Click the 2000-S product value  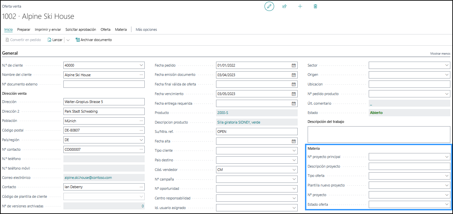coord(223,113)
